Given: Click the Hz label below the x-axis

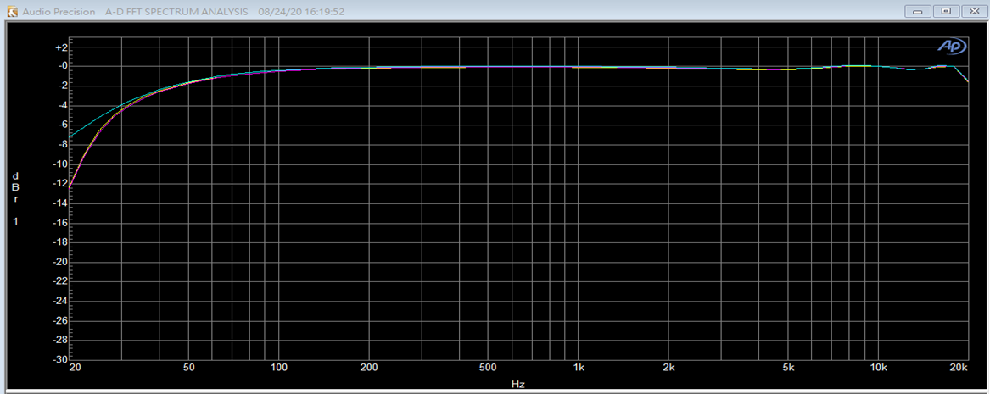Looking at the screenshot, I should 517,384.
